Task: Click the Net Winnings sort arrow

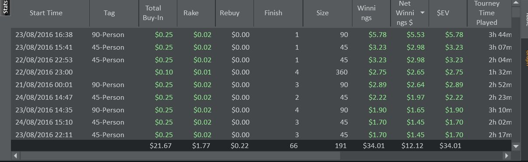Action: pyautogui.click(x=422, y=13)
